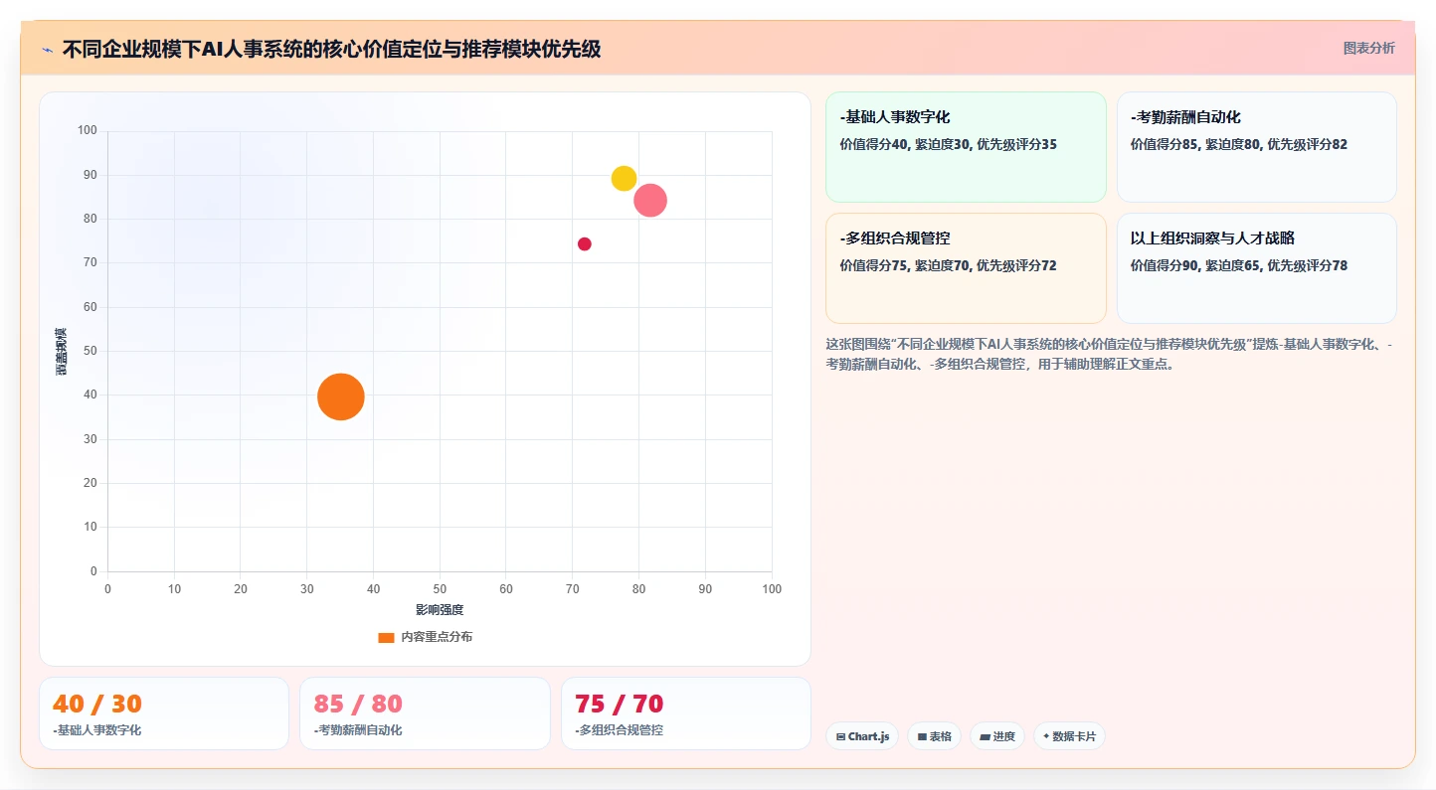
Task: Open the -多组织合规管控 orange card
Action: (x=966, y=268)
